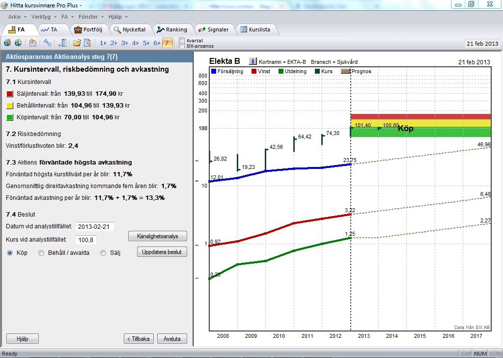Click the Känslighetsanalys button
Image resolution: width=503 pixels, height=358 pixels.
click(x=158, y=236)
